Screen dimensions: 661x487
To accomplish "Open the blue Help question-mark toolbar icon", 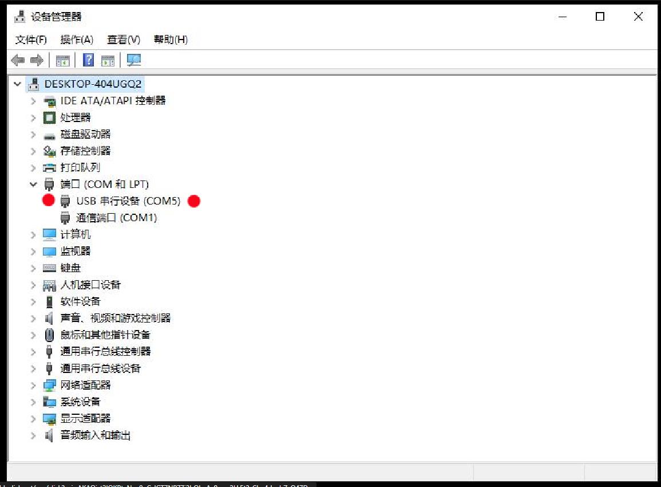I will coord(88,60).
